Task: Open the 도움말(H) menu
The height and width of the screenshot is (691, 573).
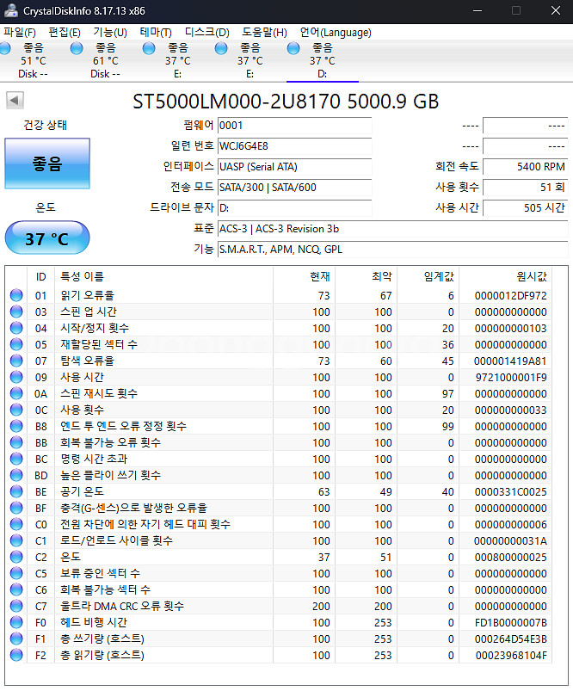Action: click(x=264, y=33)
